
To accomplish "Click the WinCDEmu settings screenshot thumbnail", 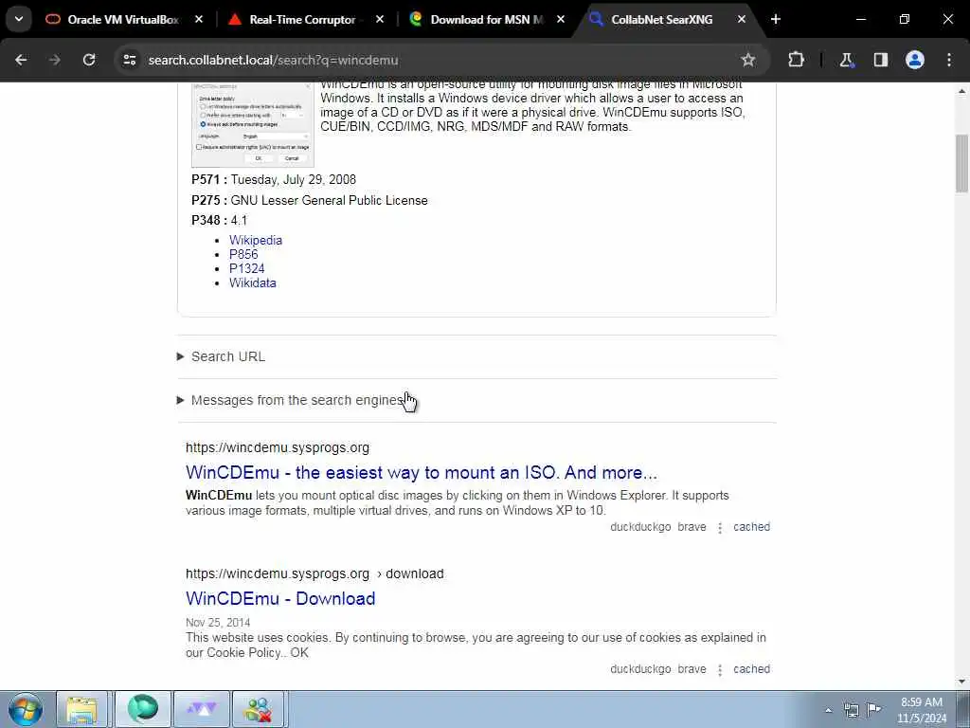I will (x=252, y=124).
